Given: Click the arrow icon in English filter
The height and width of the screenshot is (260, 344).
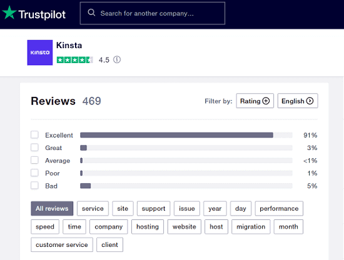Looking at the screenshot, I should 310,101.
